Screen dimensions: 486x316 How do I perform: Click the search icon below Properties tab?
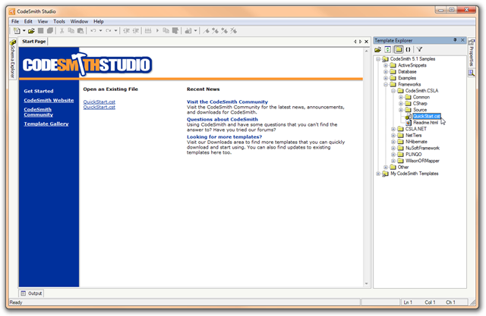point(471,73)
